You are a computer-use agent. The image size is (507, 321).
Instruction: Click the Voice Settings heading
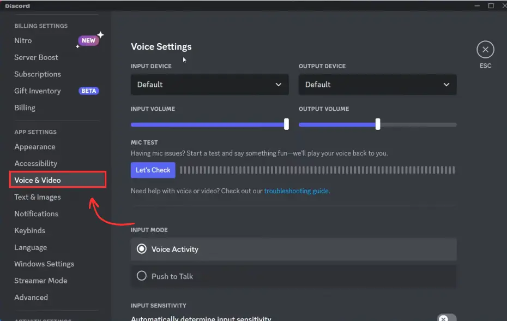click(x=161, y=46)
